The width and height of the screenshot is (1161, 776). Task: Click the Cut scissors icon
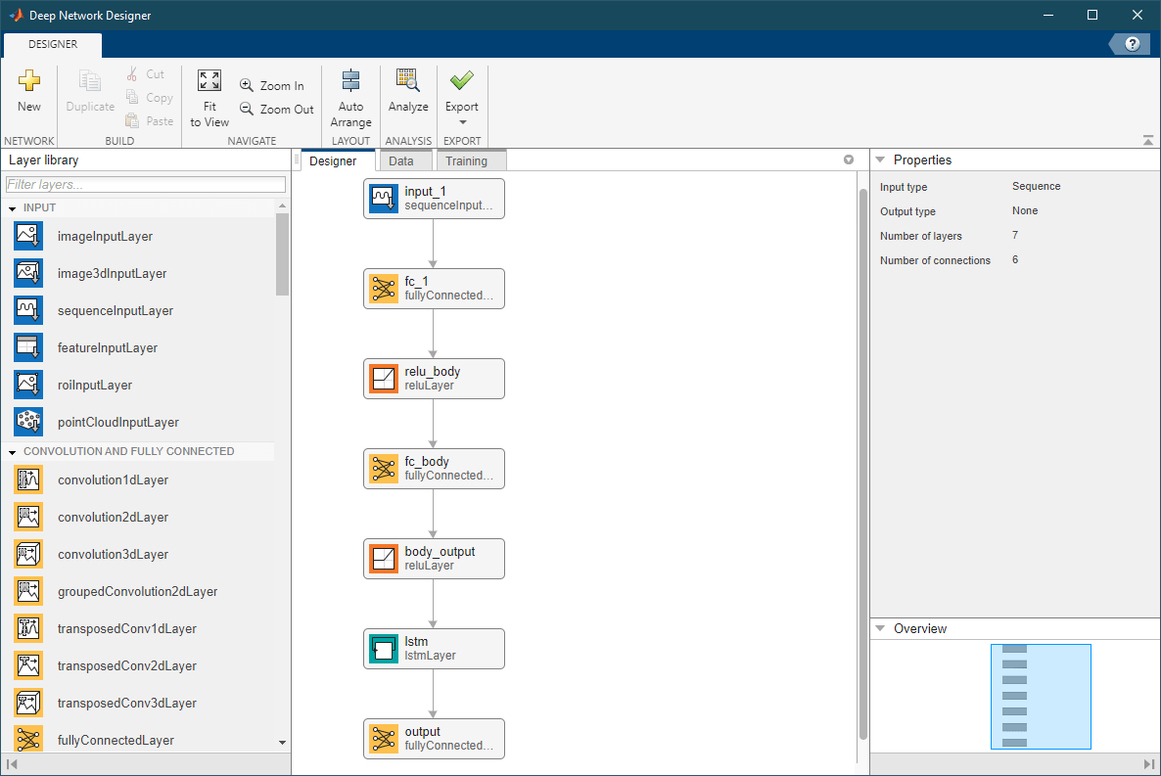[132, 74]
